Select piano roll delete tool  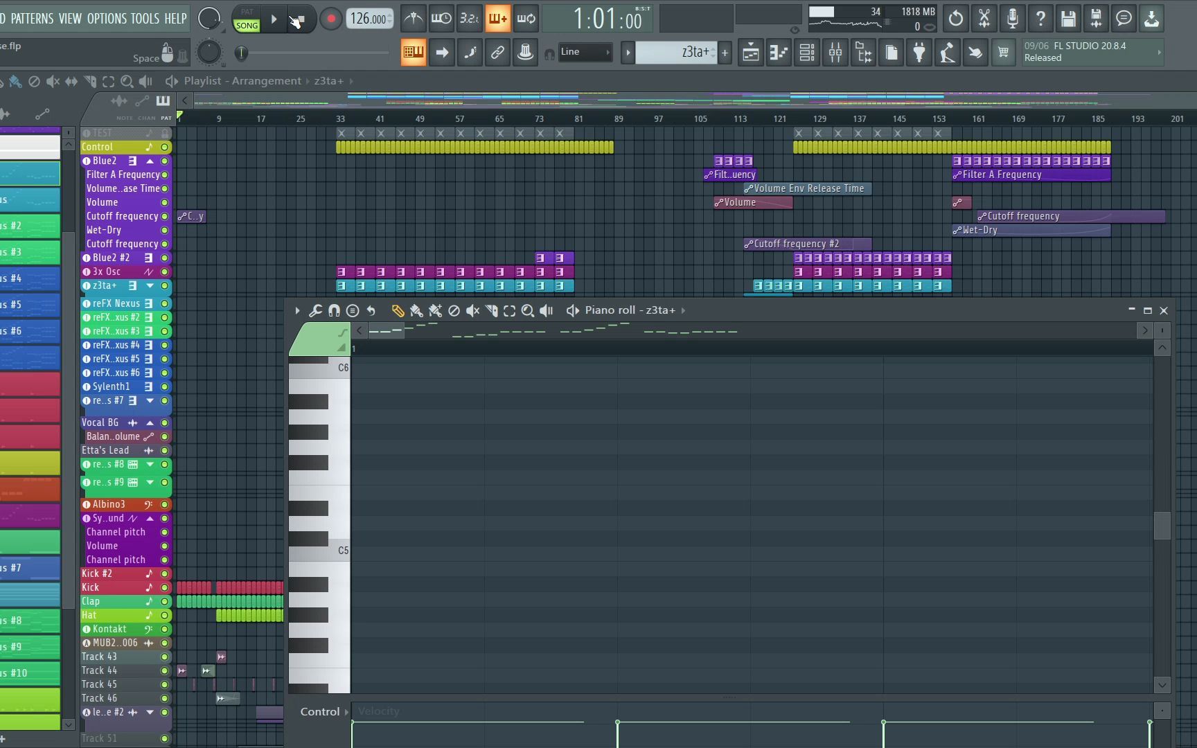[454, 311]
